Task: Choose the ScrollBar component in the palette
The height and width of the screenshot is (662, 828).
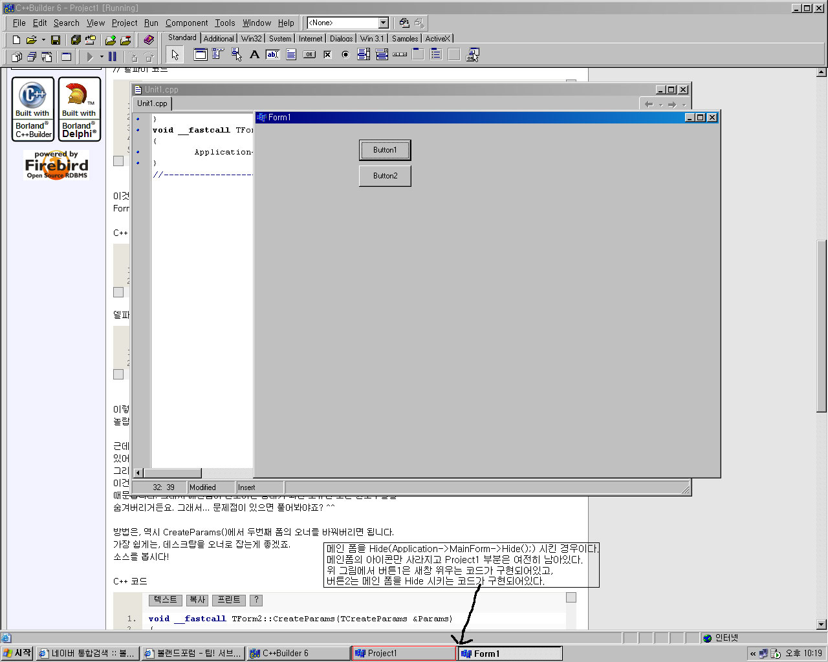Action: [400, 55]
